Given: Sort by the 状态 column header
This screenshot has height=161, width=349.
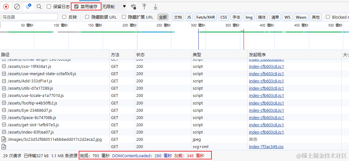Looking at the screenshot, I should (141, 55).
